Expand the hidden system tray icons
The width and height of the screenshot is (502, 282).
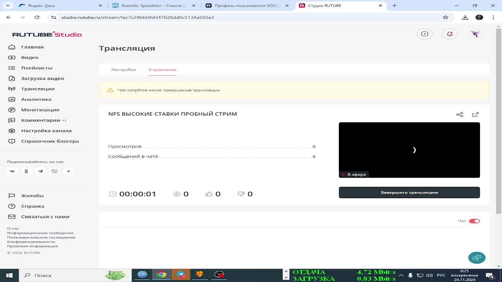(401, 275)
